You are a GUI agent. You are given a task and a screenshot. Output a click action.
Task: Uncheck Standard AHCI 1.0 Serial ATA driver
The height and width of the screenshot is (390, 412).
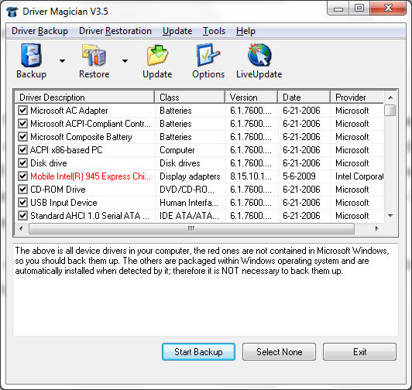[x=23, y=216]
